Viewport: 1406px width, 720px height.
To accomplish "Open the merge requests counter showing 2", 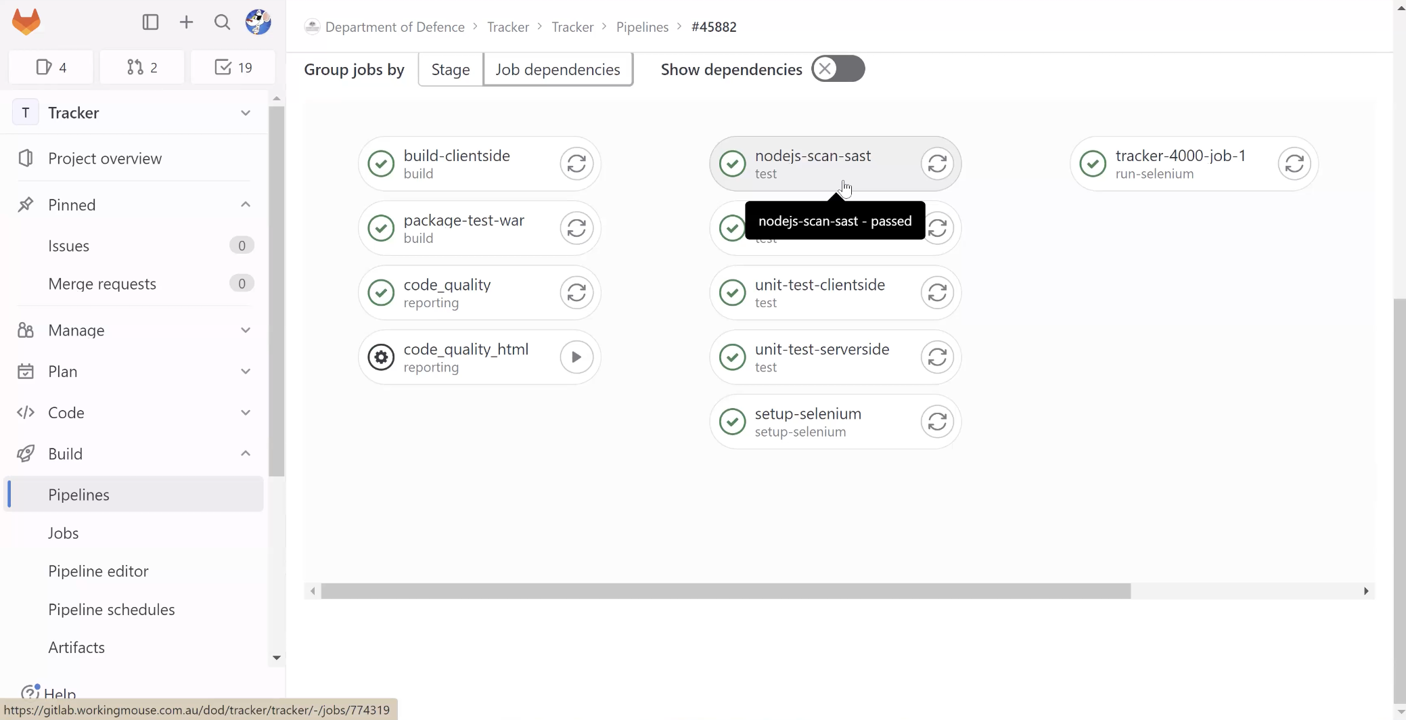I will click(x=141, y=67).
